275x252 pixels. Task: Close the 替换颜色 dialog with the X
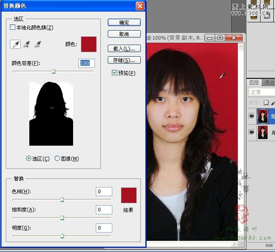(140, 6)
